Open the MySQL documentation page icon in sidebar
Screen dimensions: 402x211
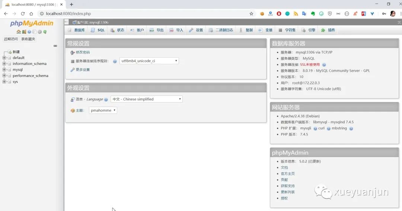[x=34, y=32]
